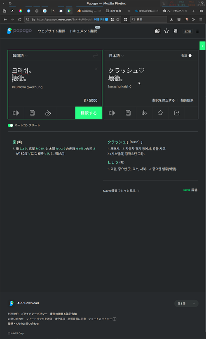Open Firefox hamburger menu
This screenshot has width=206, height=339.
pyautogui.click(x=201, y=19)
